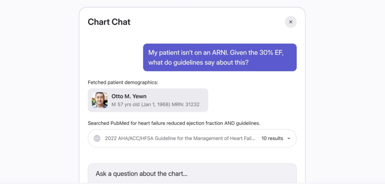Click the patient demographics card
The image size is (385, 184).
point(148,100)
